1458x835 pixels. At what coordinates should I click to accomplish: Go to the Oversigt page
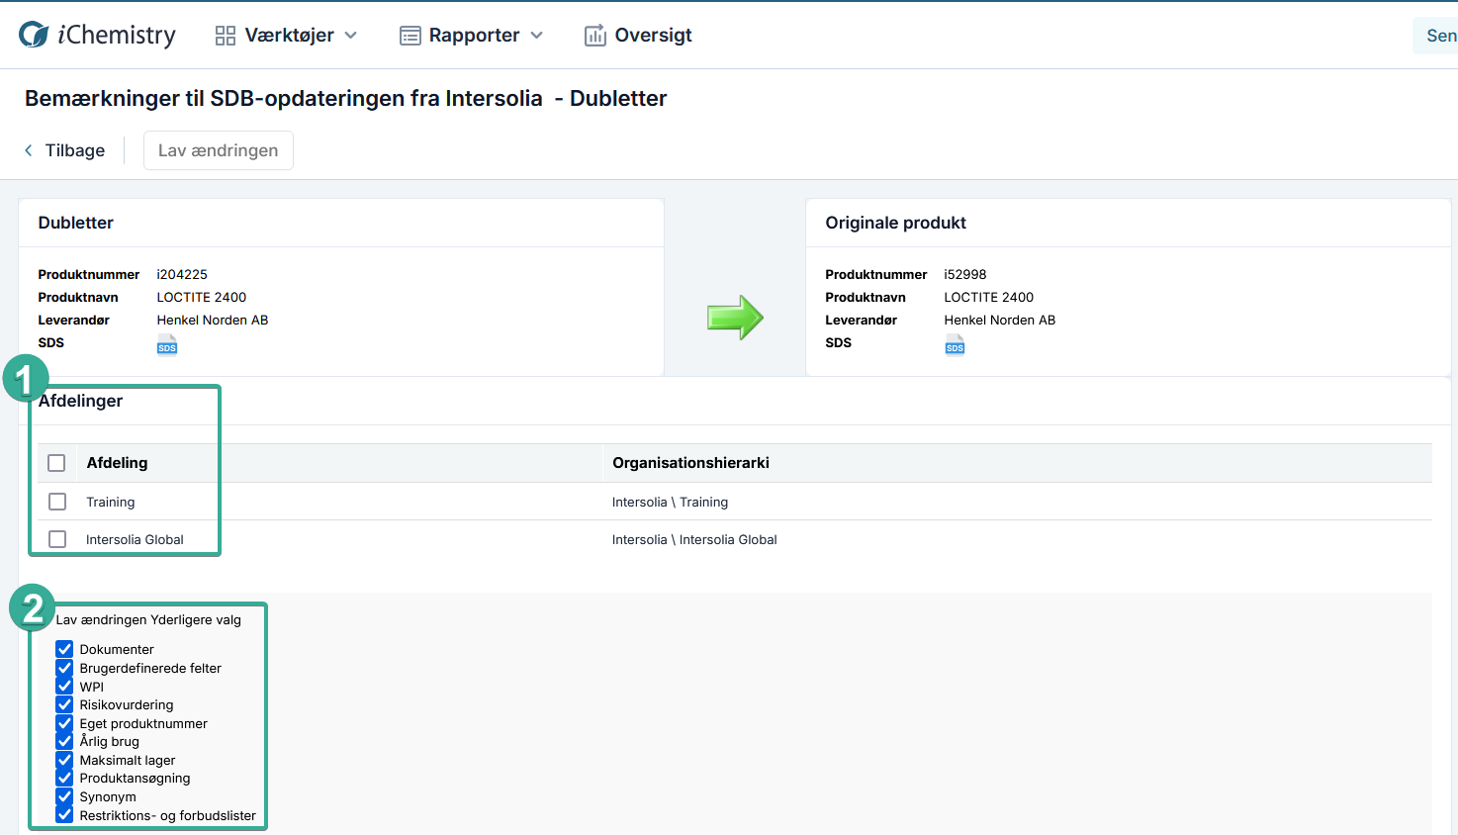click(x=638, y=36)
